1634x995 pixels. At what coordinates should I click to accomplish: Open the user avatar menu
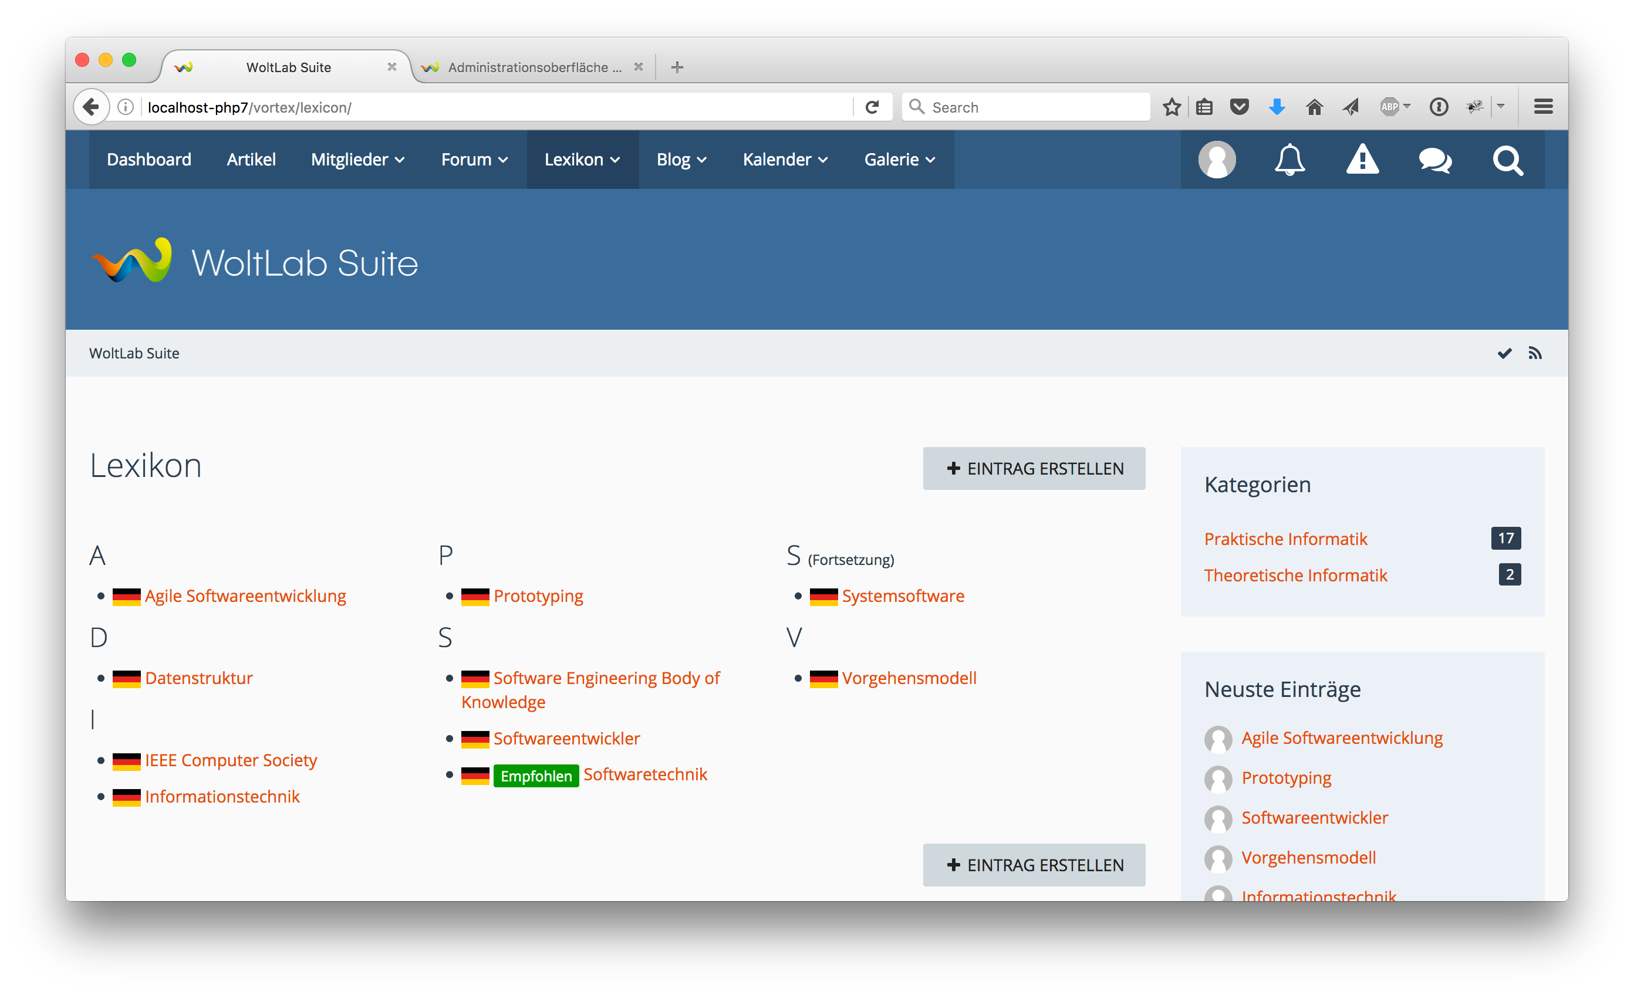(x=1217, y=160)
